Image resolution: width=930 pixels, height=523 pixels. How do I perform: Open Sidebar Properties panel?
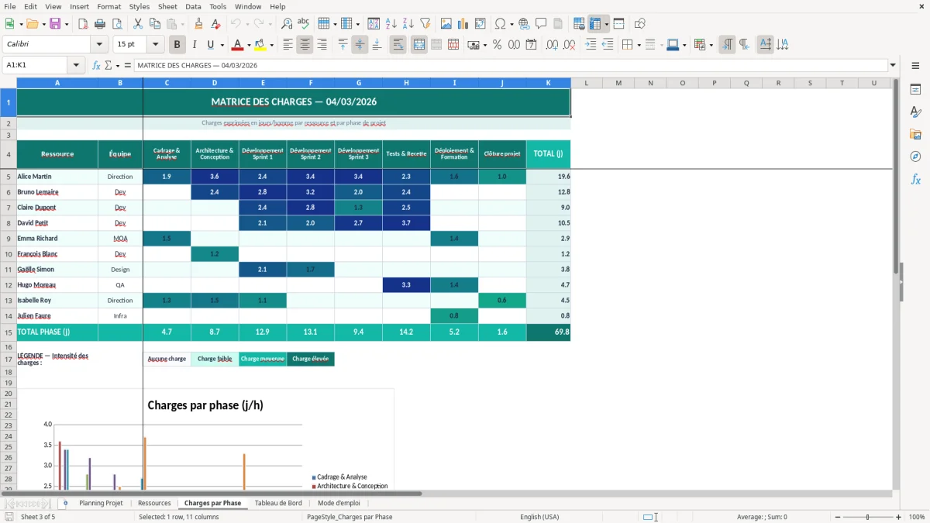coord(915,89)
